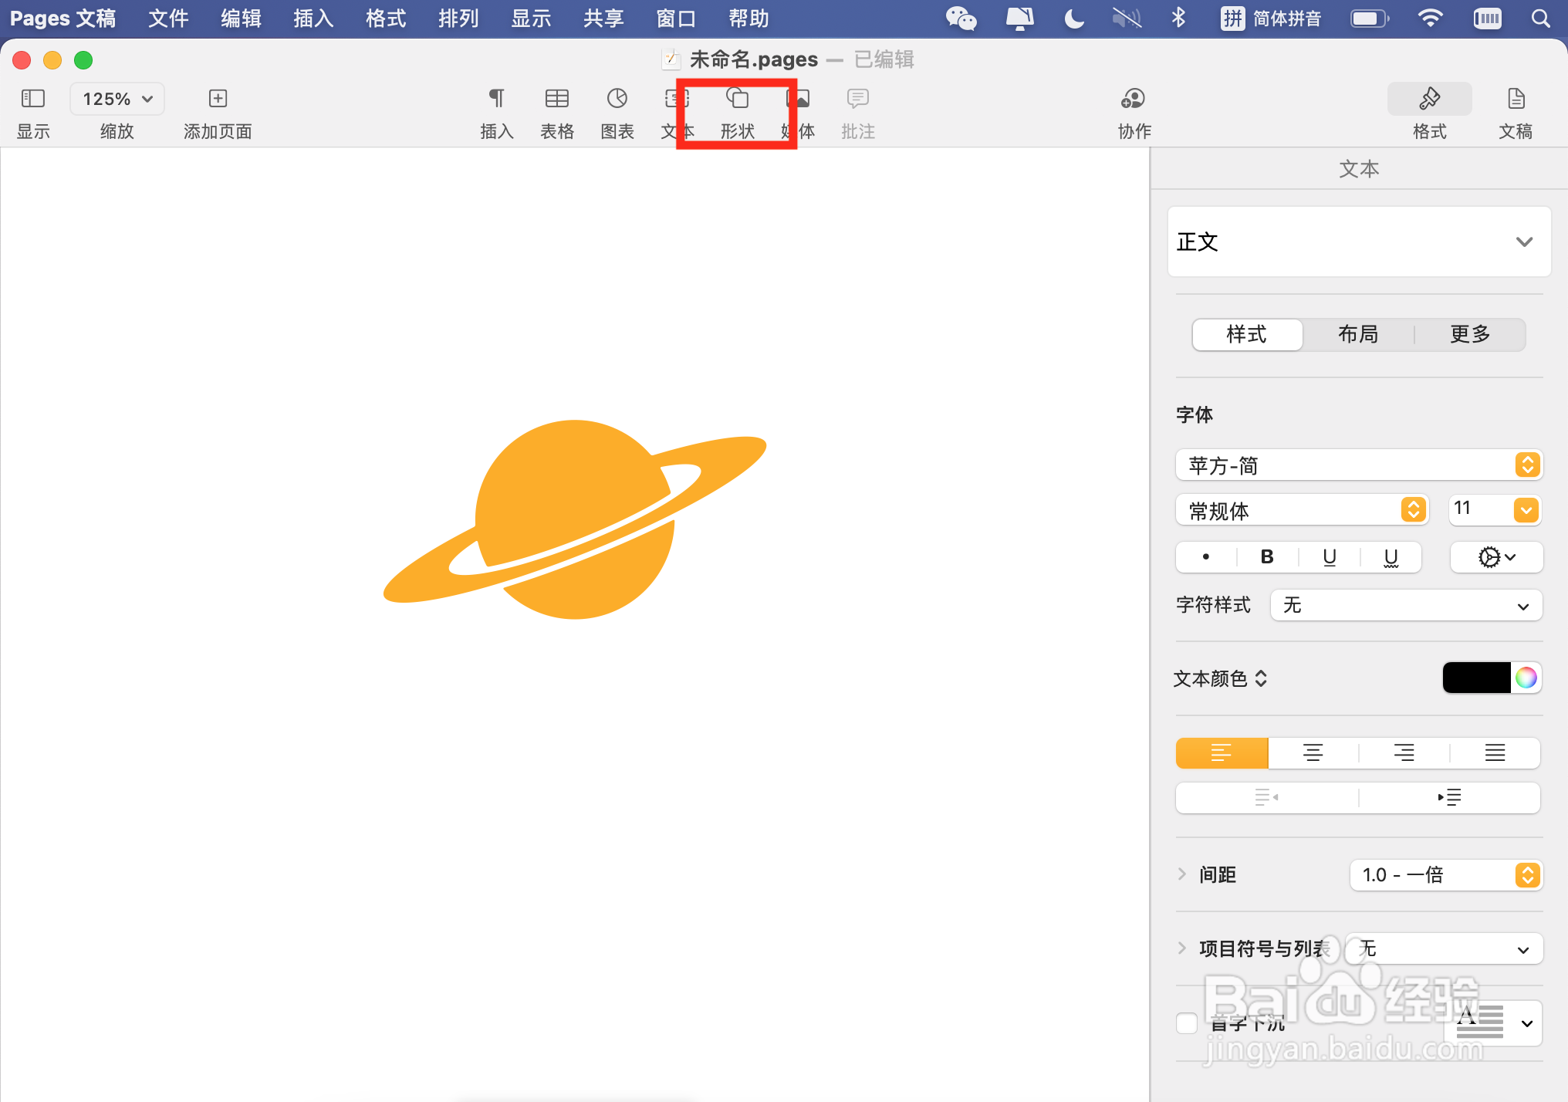Expand the 项目符号与列表 section
Image resolution: width=1568 pixels, height=1102 pixels.
click(x=1181, y=948)
